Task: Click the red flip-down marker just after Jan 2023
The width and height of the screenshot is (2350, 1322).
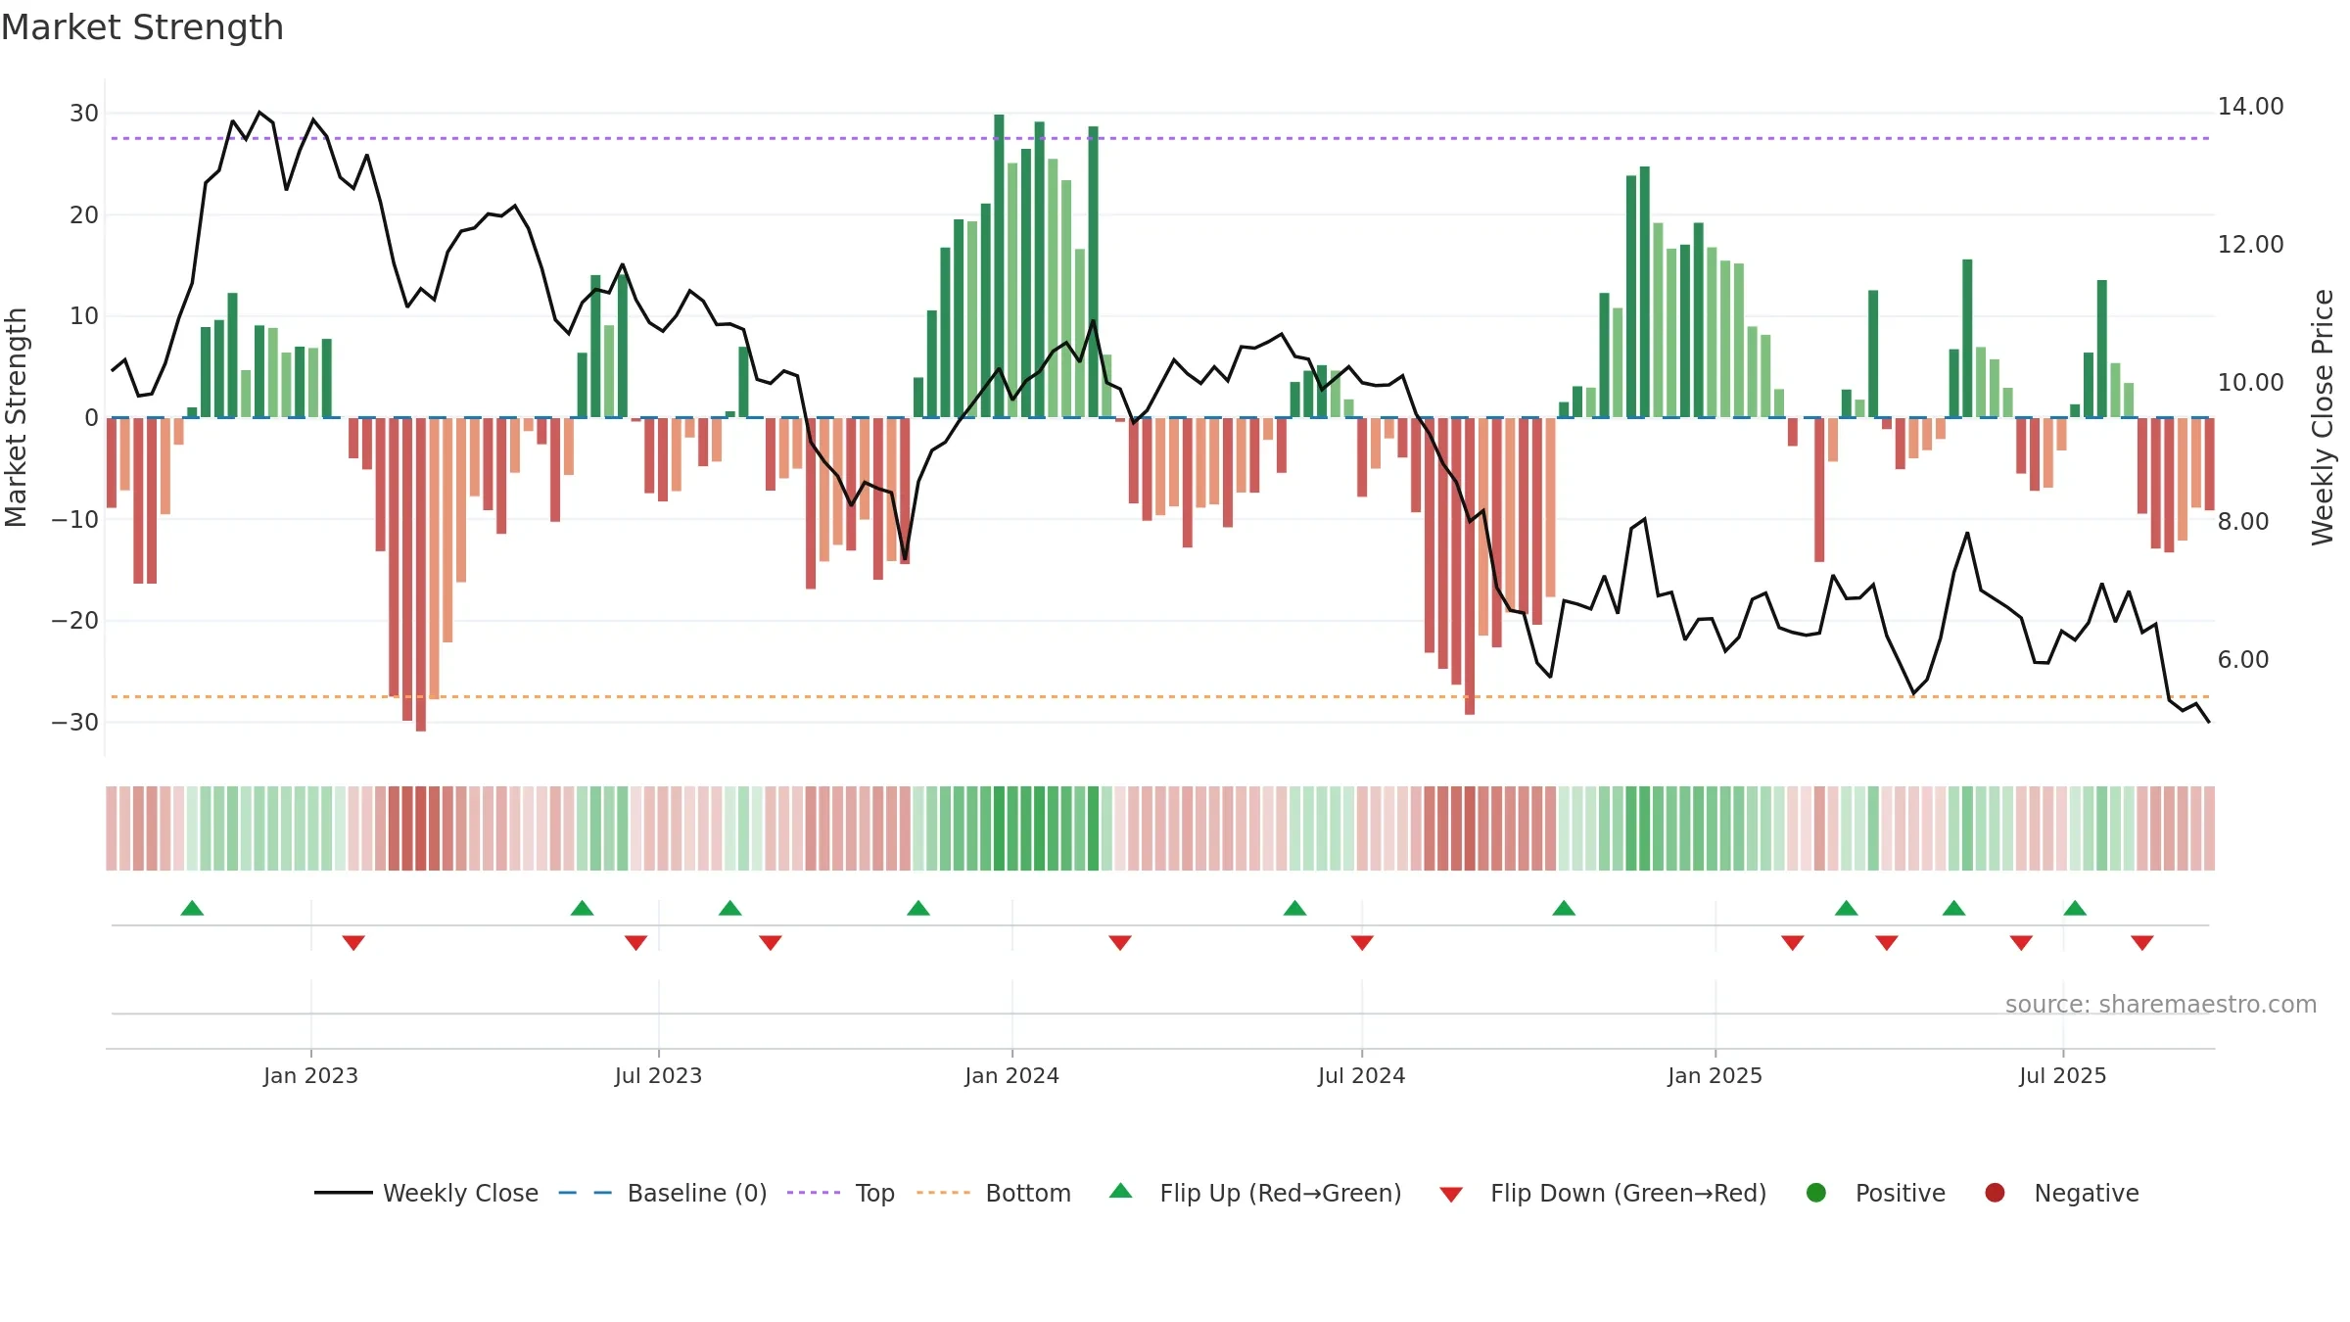Action: pos(353,943)
